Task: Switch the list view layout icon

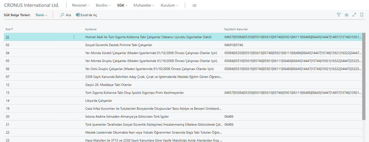Action: click(x=346, y=15)
